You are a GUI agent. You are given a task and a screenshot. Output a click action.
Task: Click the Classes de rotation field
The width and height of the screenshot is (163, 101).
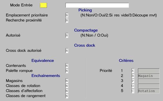click(x=67, y=86)
